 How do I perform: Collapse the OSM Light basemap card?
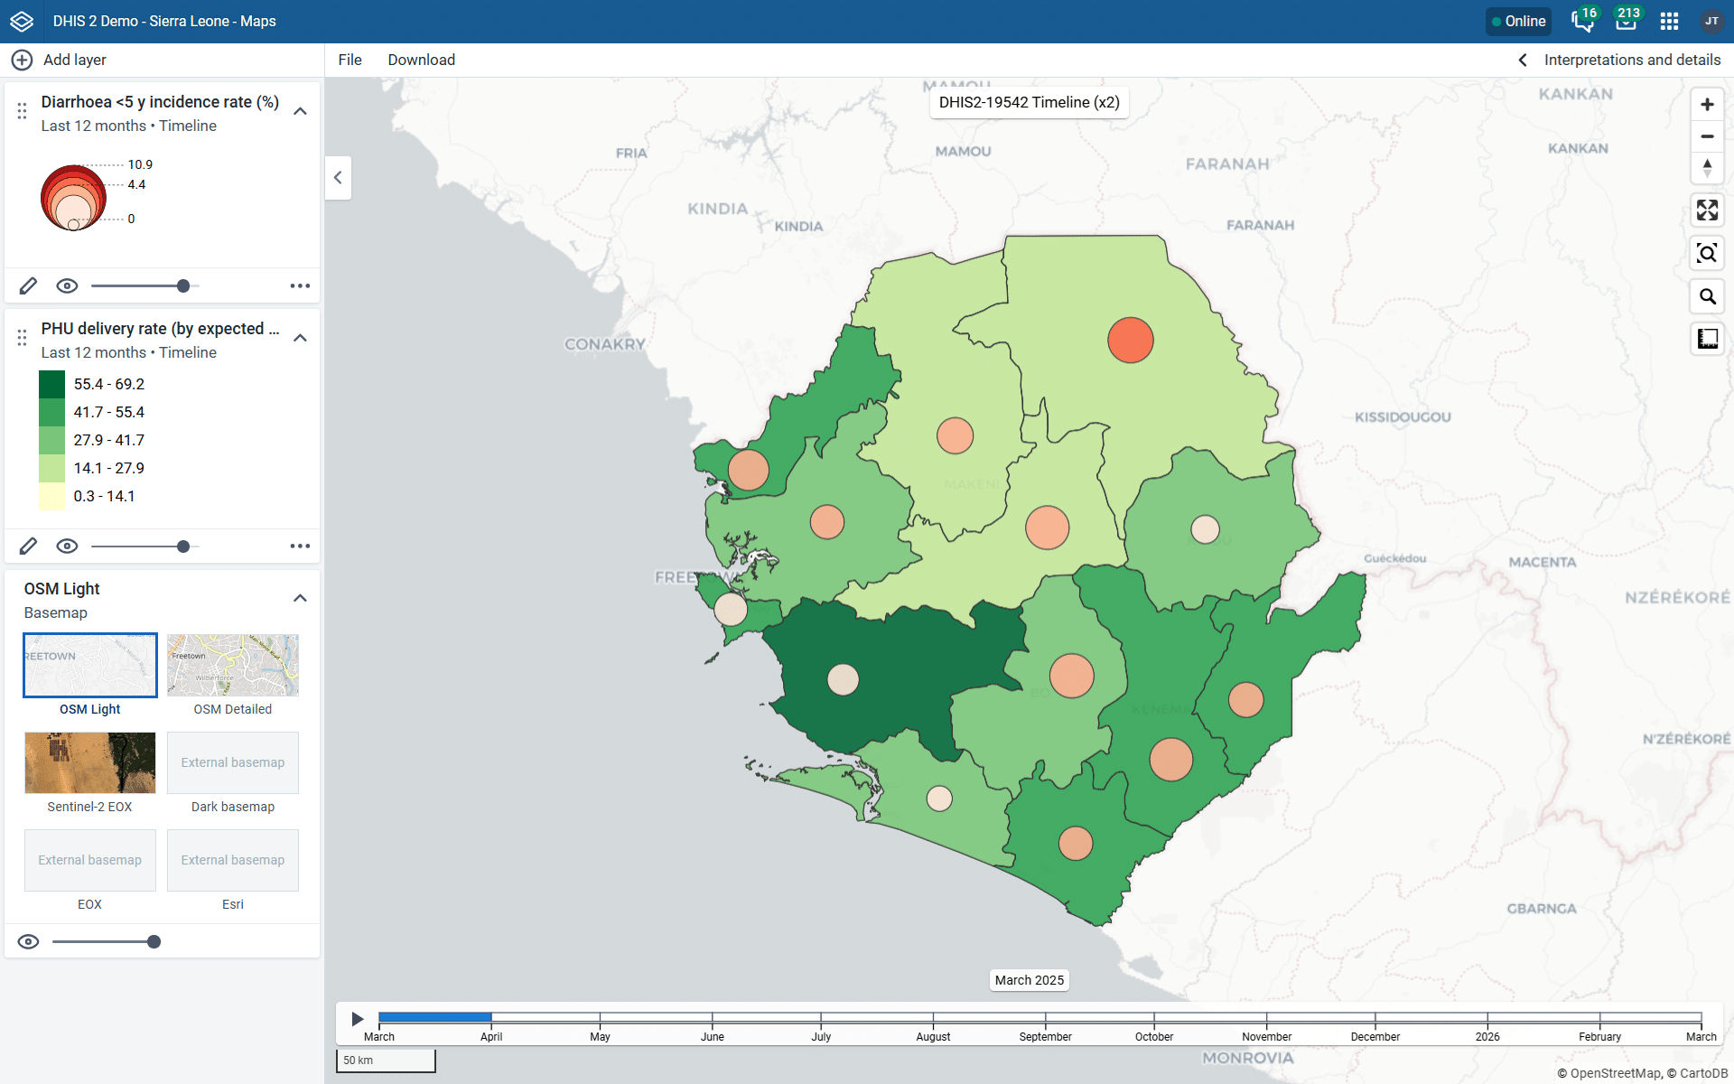[301, 598]
